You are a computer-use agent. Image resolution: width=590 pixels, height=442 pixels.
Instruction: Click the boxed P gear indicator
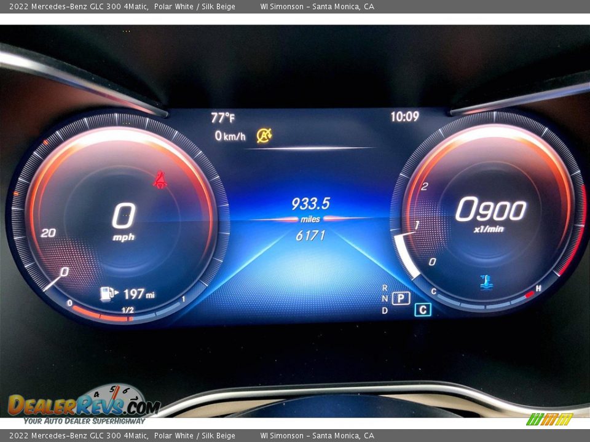click(401, 298)
